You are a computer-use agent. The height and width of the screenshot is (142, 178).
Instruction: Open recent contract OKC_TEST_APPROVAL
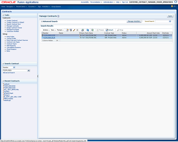pyautogui.click(x=11, y=90)
